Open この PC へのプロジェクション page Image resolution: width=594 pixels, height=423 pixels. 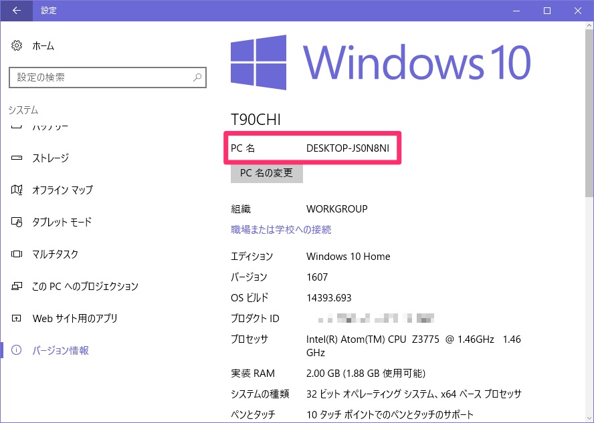click(85, 286)
